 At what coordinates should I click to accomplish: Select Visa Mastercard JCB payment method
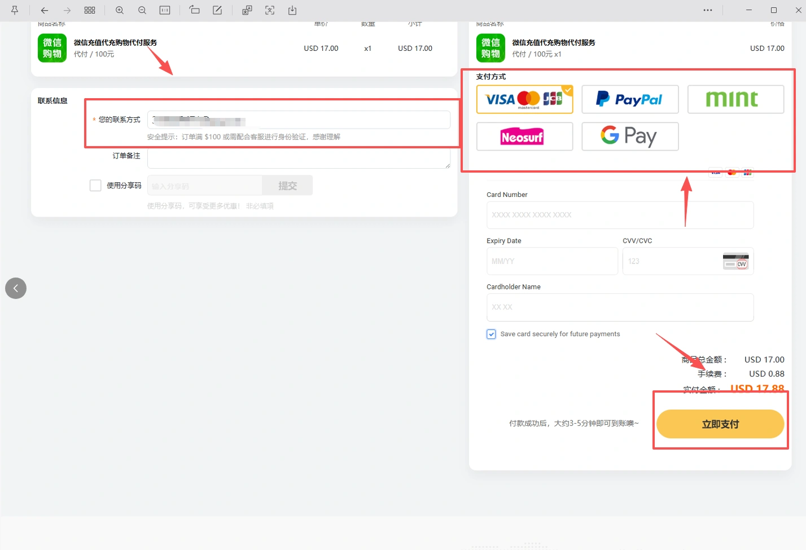pyautogui.click(x=524, y=99)
